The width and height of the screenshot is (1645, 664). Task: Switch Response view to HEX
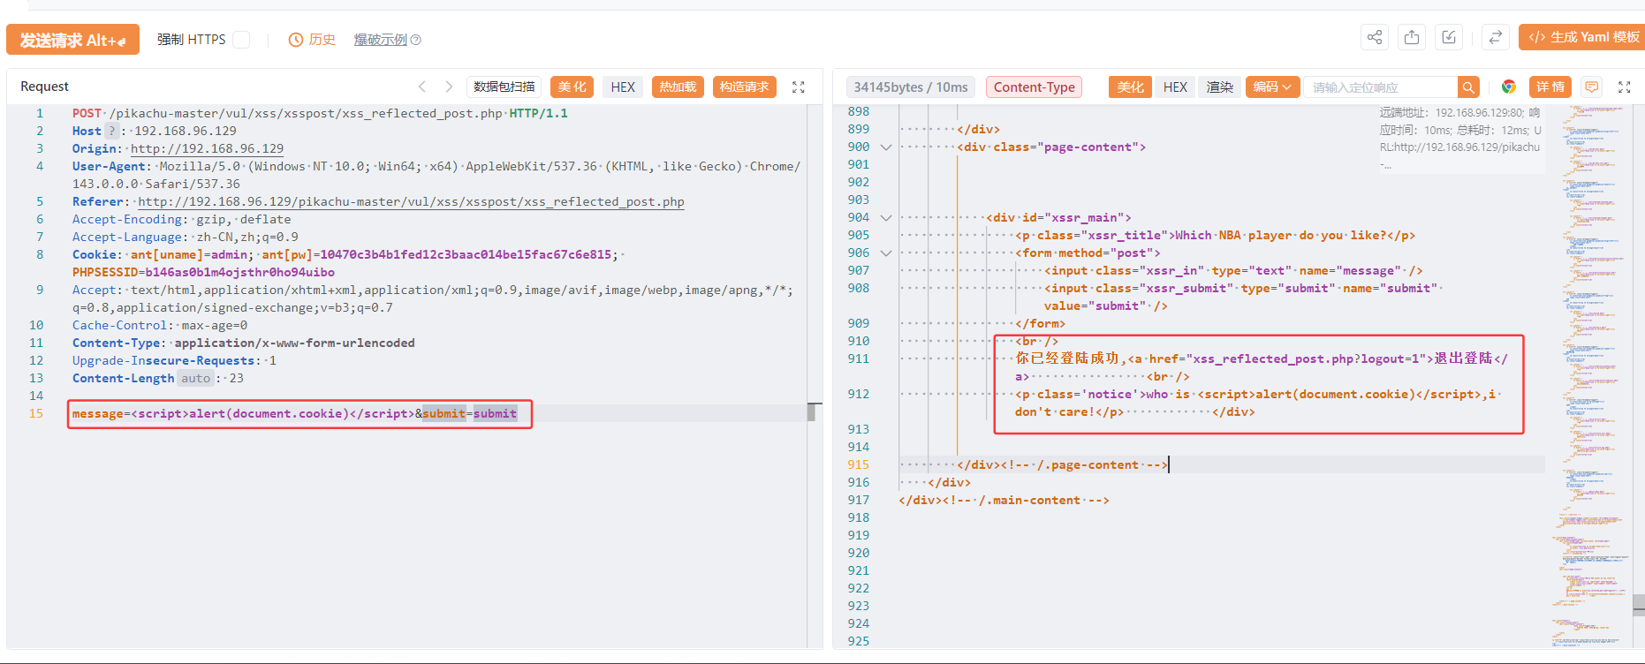point(1175,87)
